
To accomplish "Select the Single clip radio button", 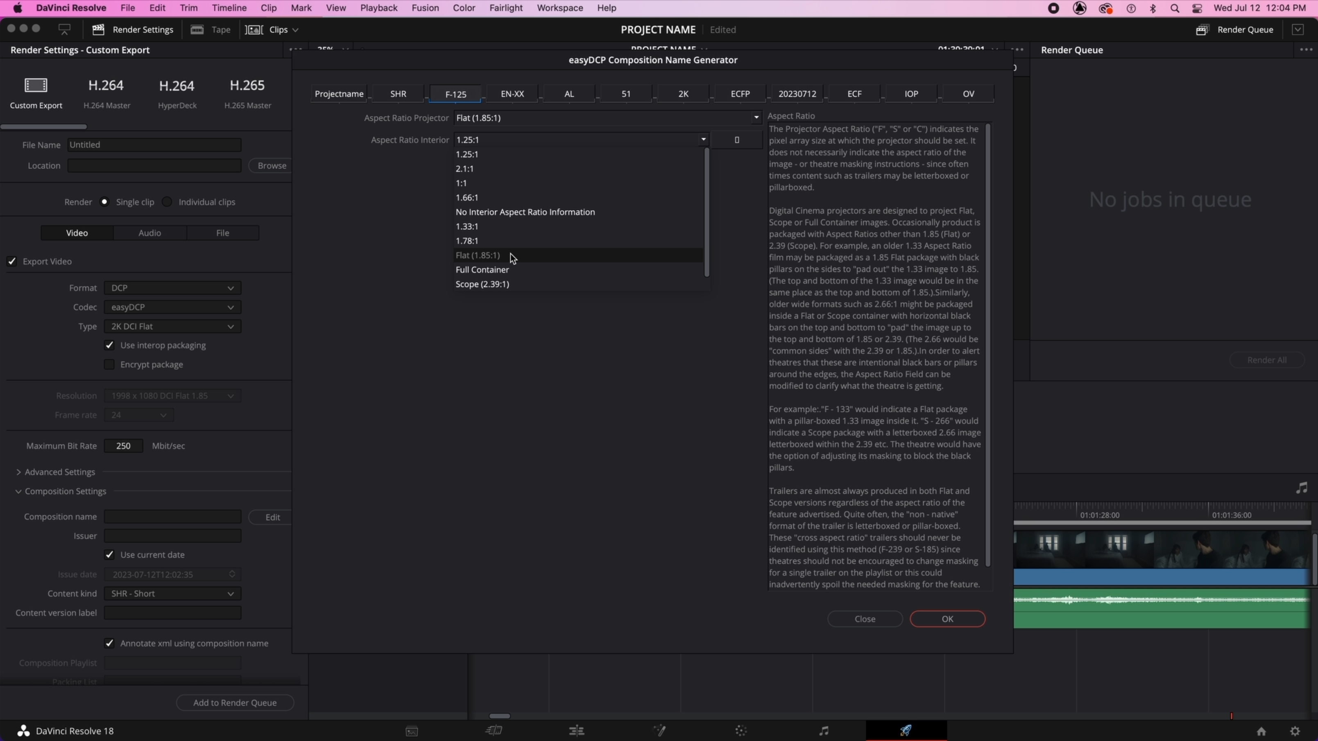I will pos(104,202).
